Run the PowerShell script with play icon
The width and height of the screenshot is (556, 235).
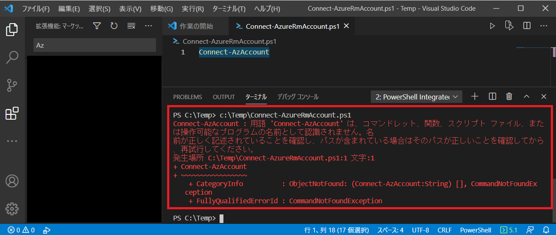(492, 26)
